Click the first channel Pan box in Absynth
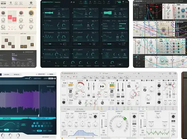 point(65,44)
